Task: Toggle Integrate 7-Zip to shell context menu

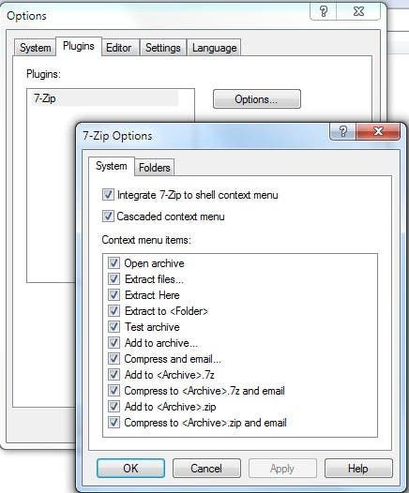Action: 108,195
